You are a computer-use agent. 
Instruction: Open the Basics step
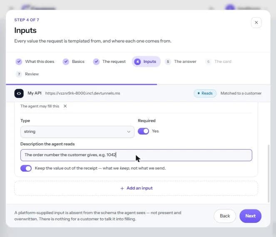coord(74,62)
